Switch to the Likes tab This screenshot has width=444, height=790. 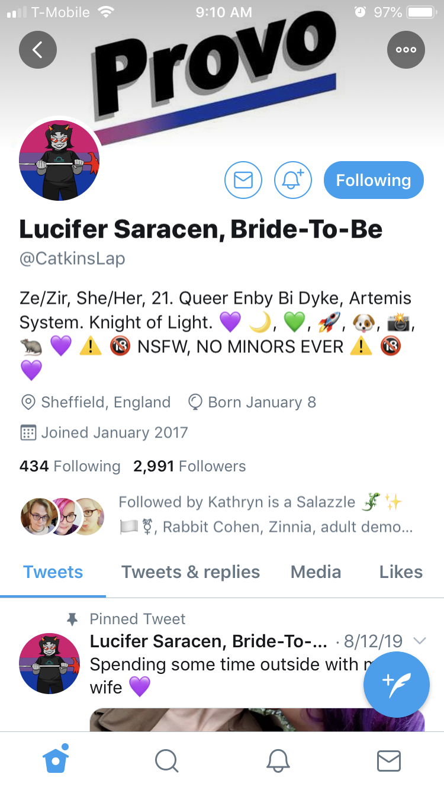(401, 572)
